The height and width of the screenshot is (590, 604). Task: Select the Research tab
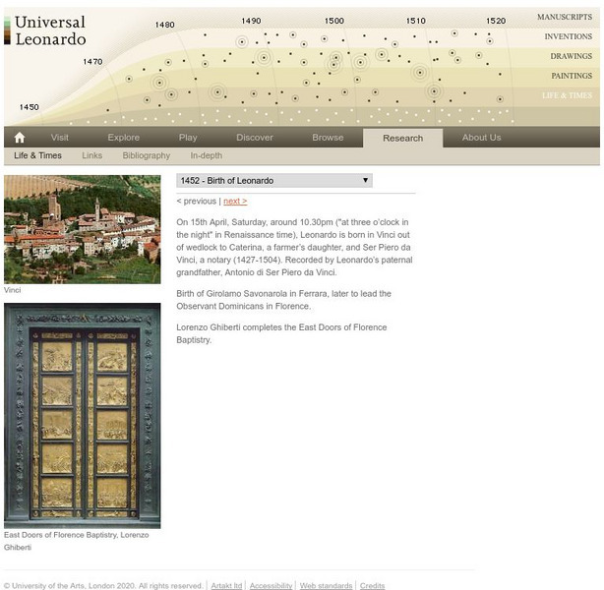click(x=403, y=138)
